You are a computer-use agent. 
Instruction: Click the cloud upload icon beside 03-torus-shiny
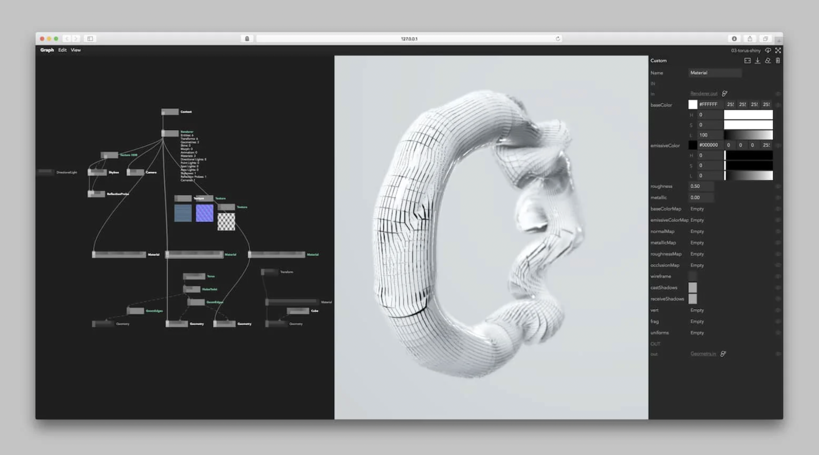(768, 51)
